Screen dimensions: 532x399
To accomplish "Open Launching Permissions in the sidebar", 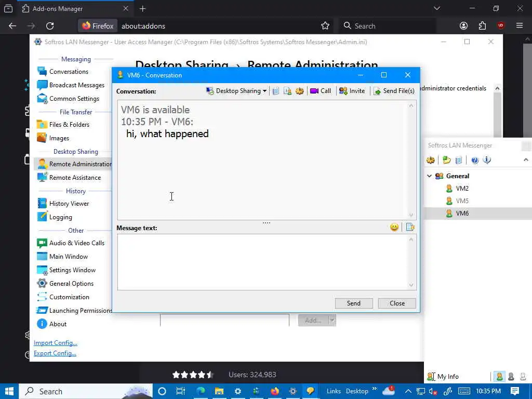I will point(74,311).
